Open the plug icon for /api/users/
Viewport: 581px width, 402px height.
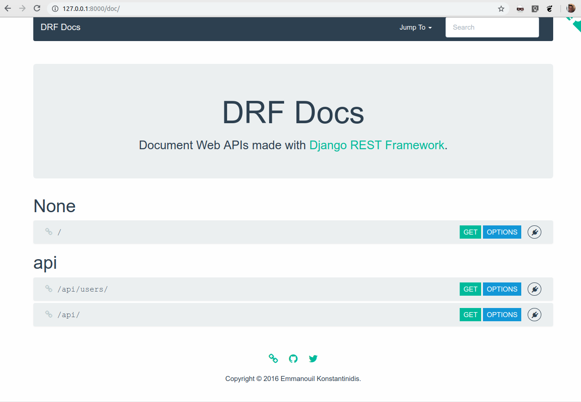[534, 289]
